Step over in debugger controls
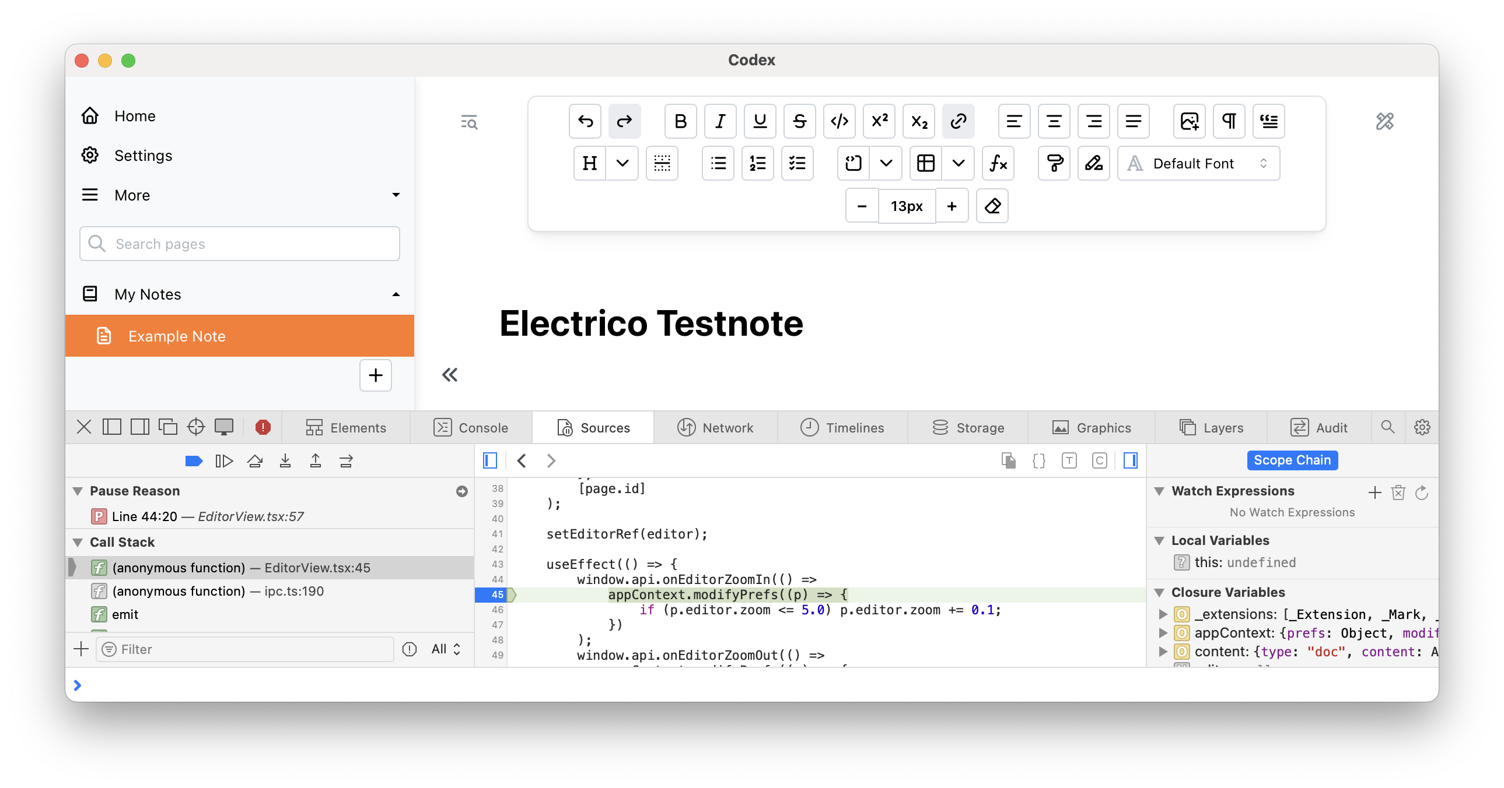 click(x=254, y=461)
